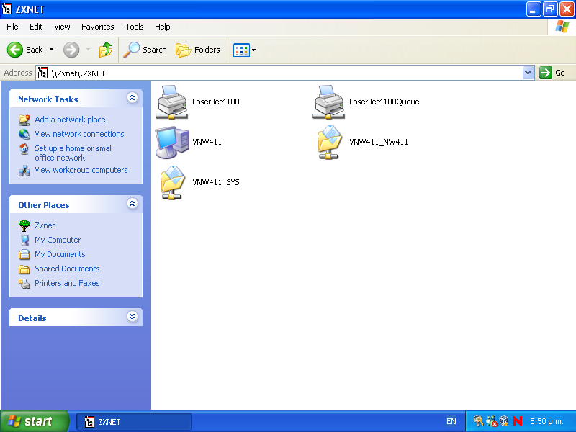Click the 'Network Tasks' panel heading
The height and width of the screenshot is (432, 576).
point(48,99)
